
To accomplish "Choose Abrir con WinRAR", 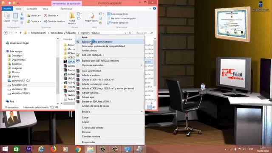I will coord(110,71).
